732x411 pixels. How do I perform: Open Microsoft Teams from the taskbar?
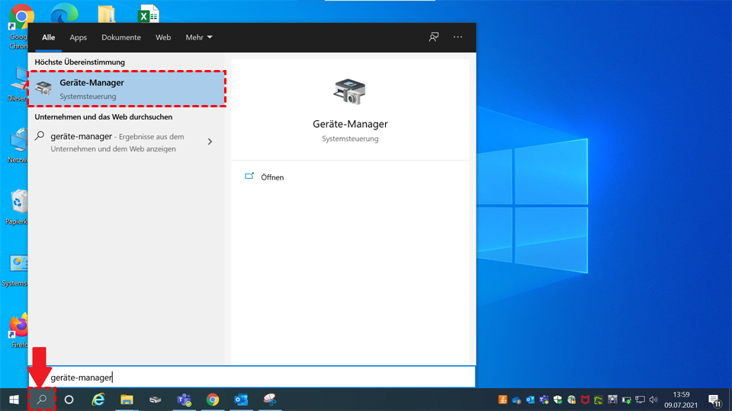[184, 400]
